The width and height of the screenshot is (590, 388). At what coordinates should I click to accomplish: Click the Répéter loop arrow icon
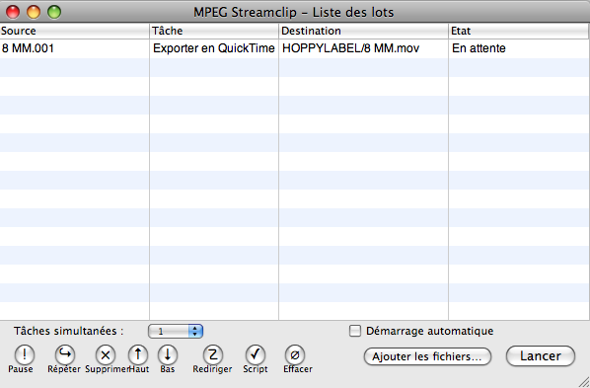[65, 354]
